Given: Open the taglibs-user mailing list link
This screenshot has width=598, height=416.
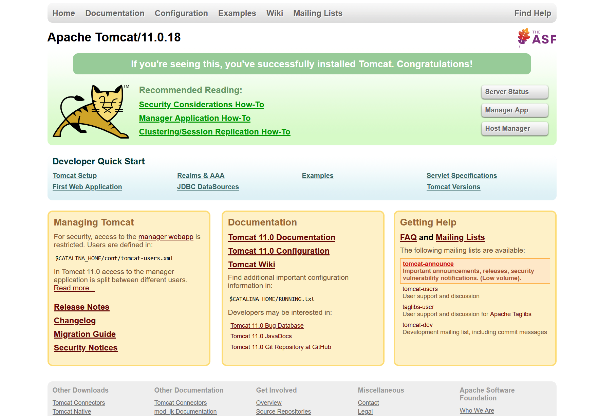Looking at the screenshot, I should click(x=418, y=307).
